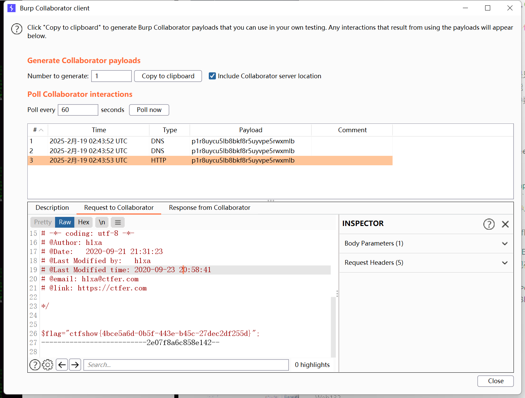Select the Request to Collaborator tab
Image resolution: width=525 pixels, height=398 pixels.
pyautogui.click(x=119, y=208)
